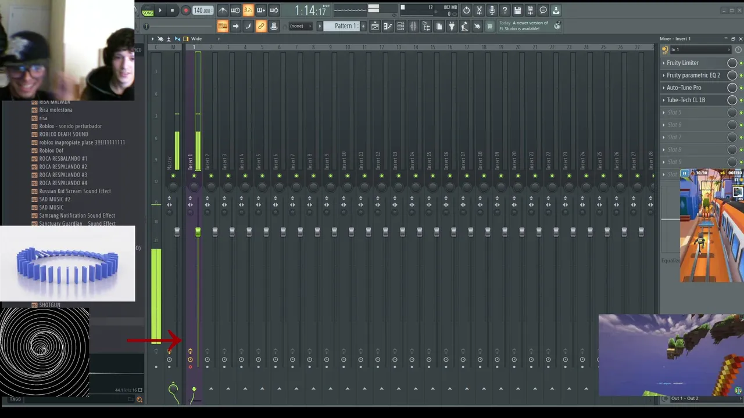Screen dimensions: 744x418
Task: Click the plus button next to Pattern 1
Action: 363,26
